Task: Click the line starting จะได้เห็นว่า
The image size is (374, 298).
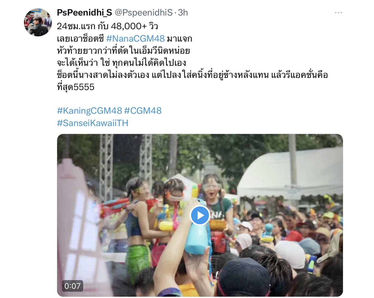Action: 122,63
